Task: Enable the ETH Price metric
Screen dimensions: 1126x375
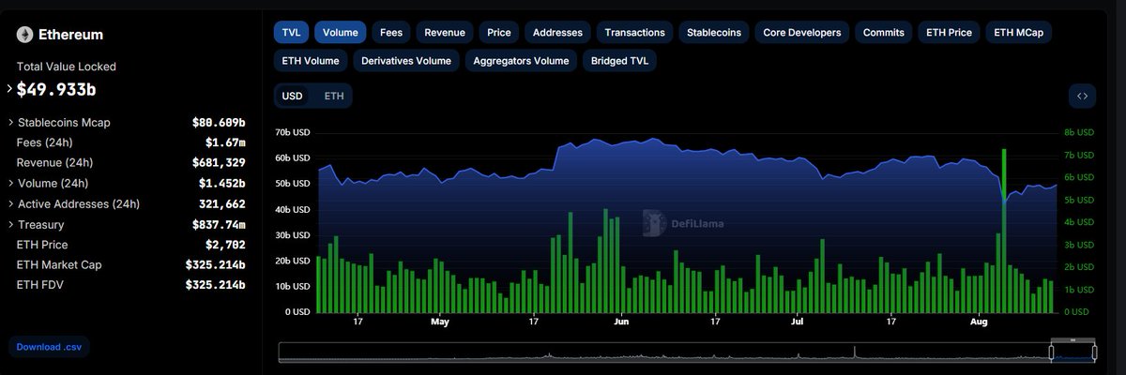Action: pyautogui.click(x=950, y=32)
